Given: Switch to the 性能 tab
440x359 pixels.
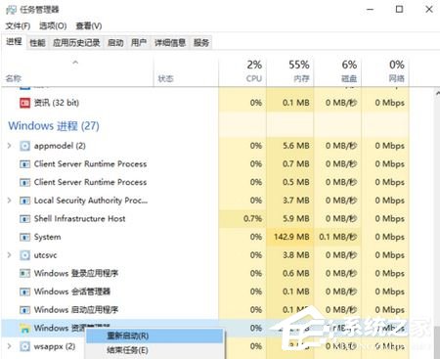Looking at the screenshot, I should [x=37, y=43].
